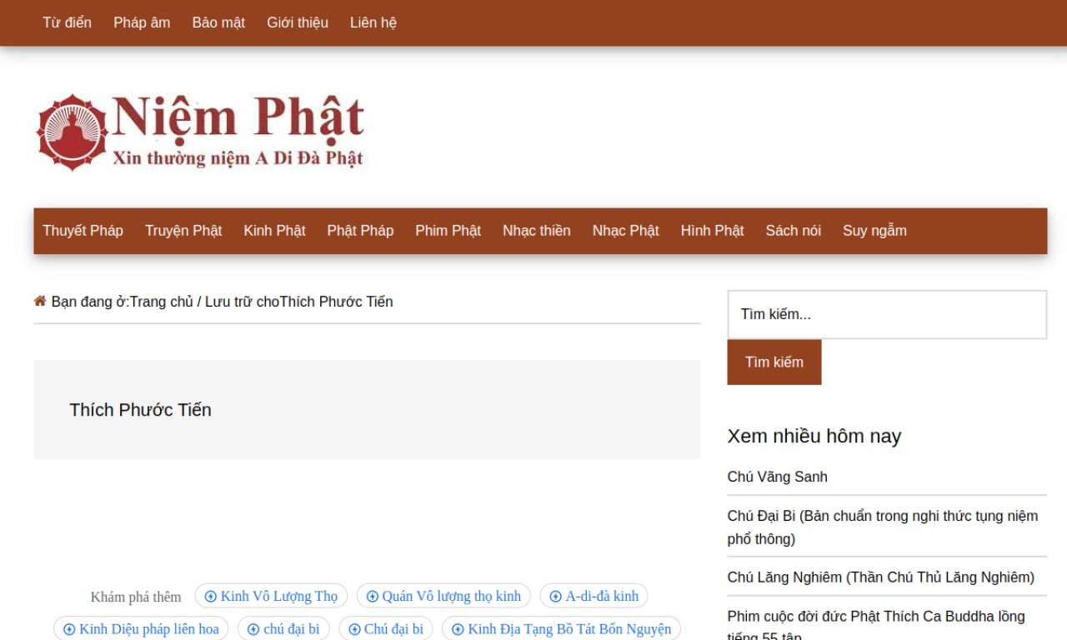The width and height of the screenshot is (1067, 640).
Task: Open the Kinh Diệu pháp liên hoa chip
Action: 141,629
